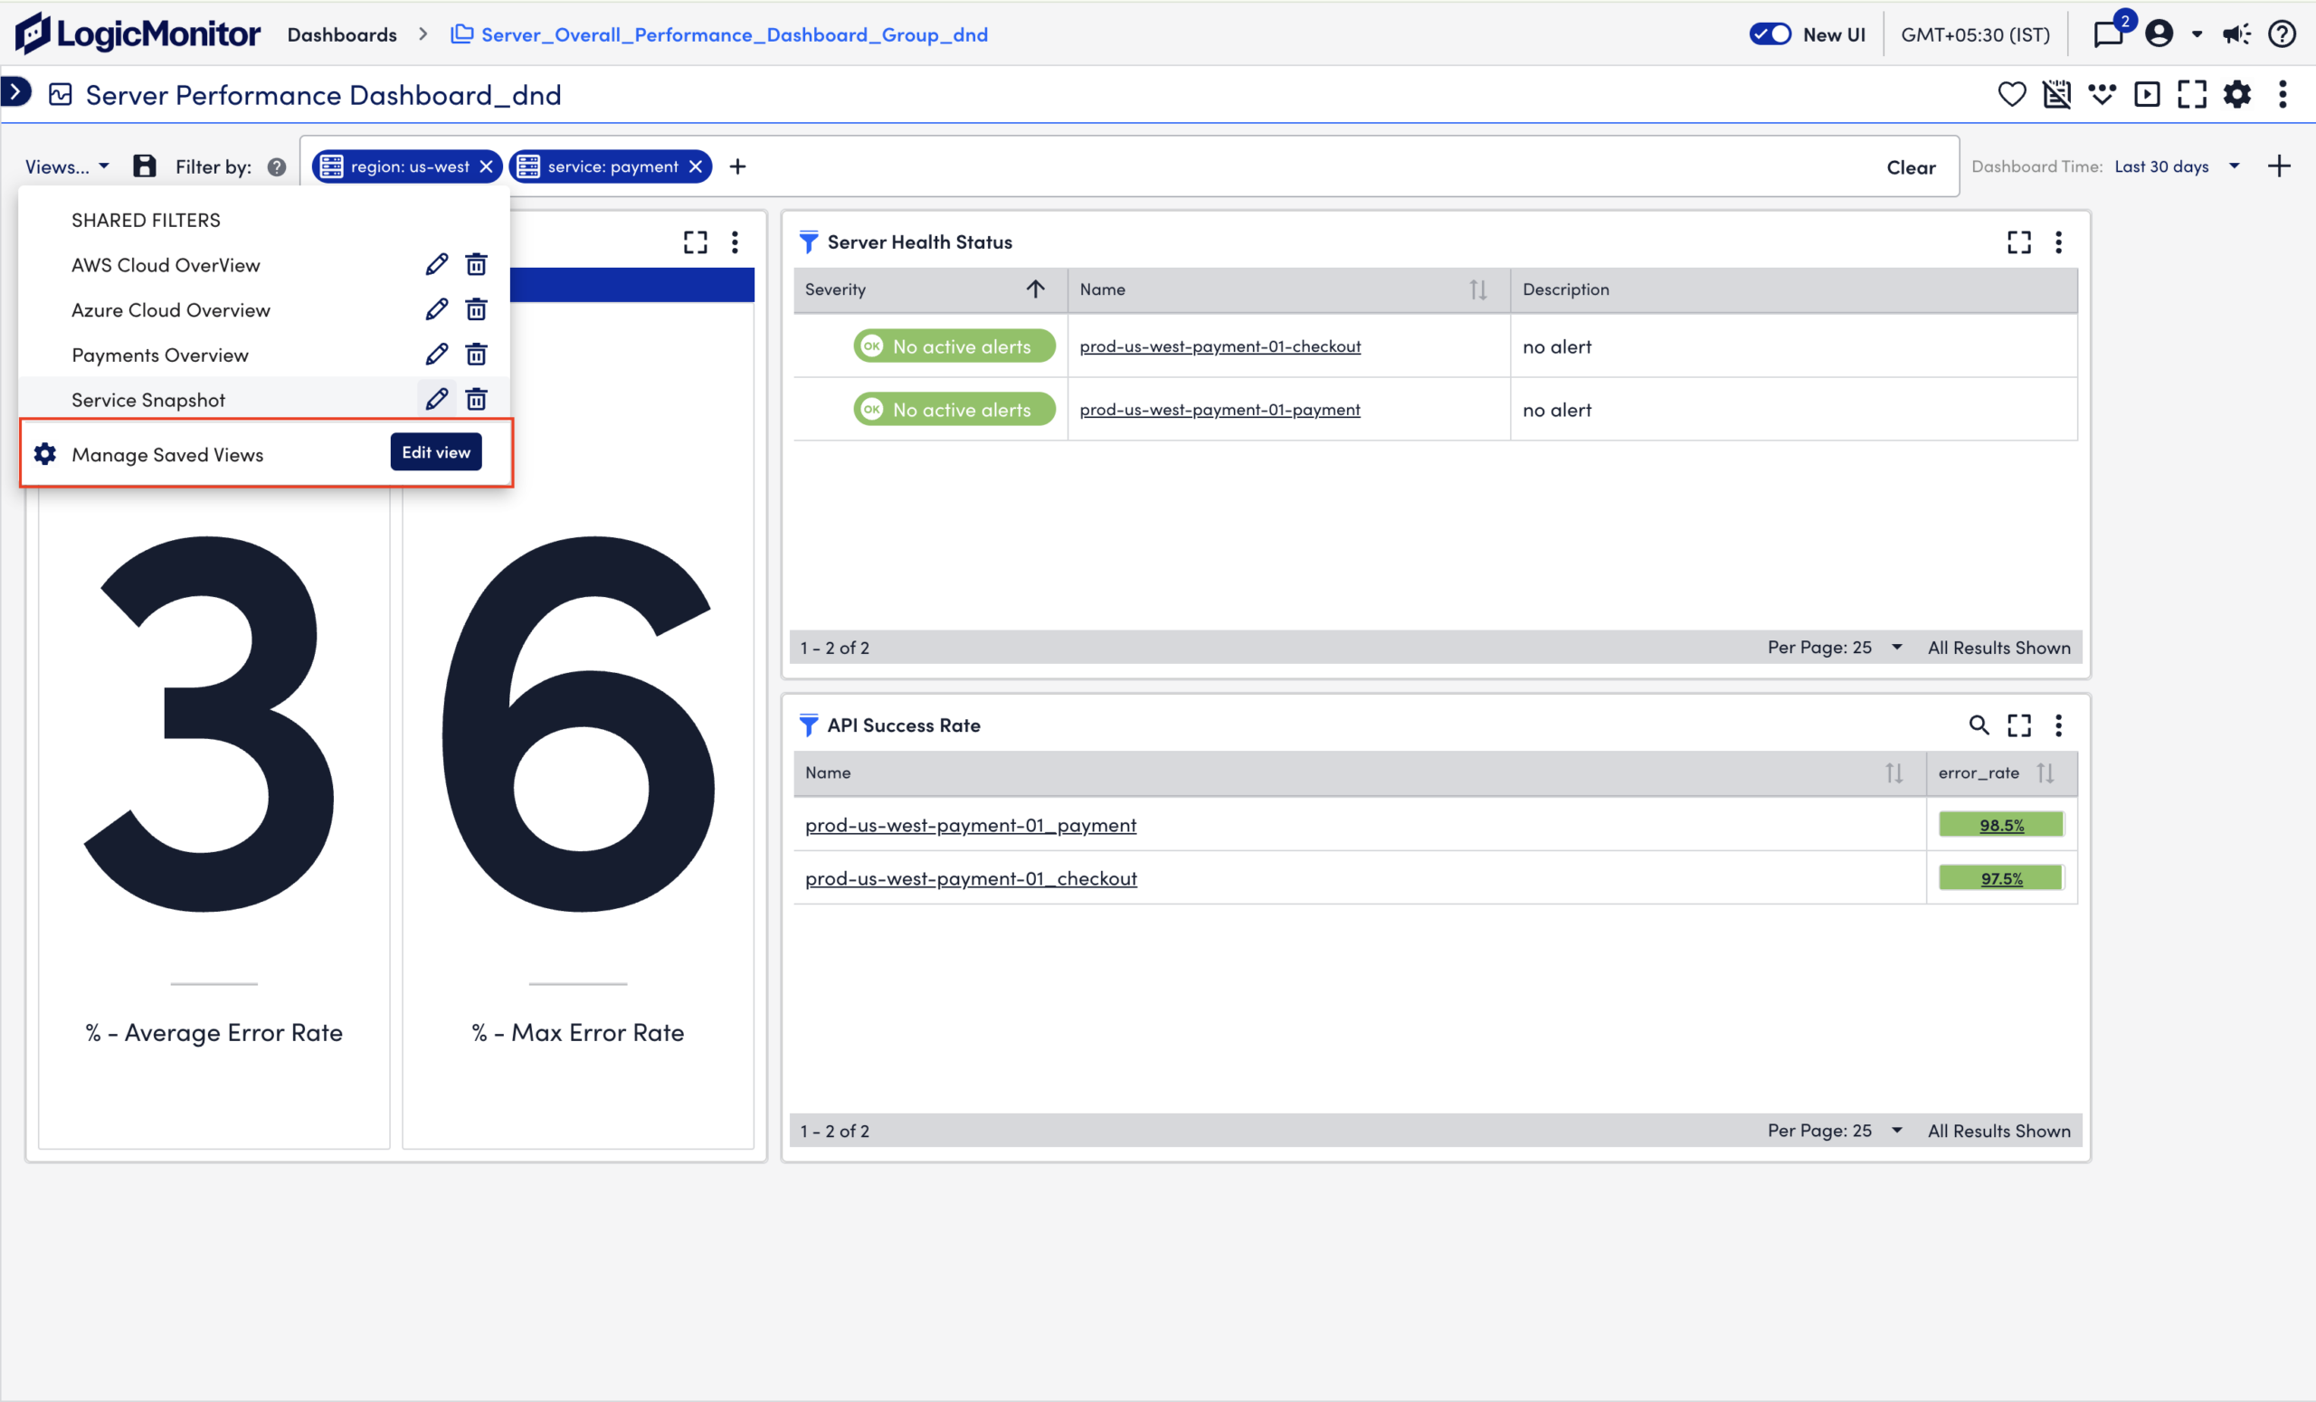Search in API Success Rate widget

tap(1979, 725)
